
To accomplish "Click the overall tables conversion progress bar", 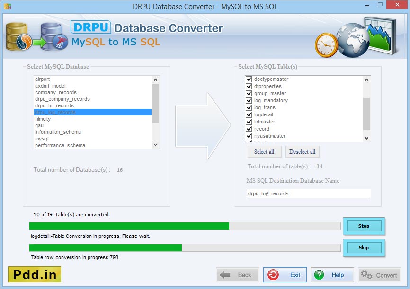I will click(x=185, y=226).
